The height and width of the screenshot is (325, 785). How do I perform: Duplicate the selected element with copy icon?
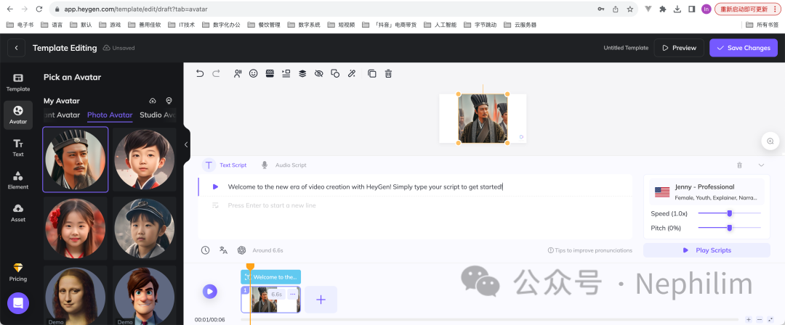coord(372,73)
